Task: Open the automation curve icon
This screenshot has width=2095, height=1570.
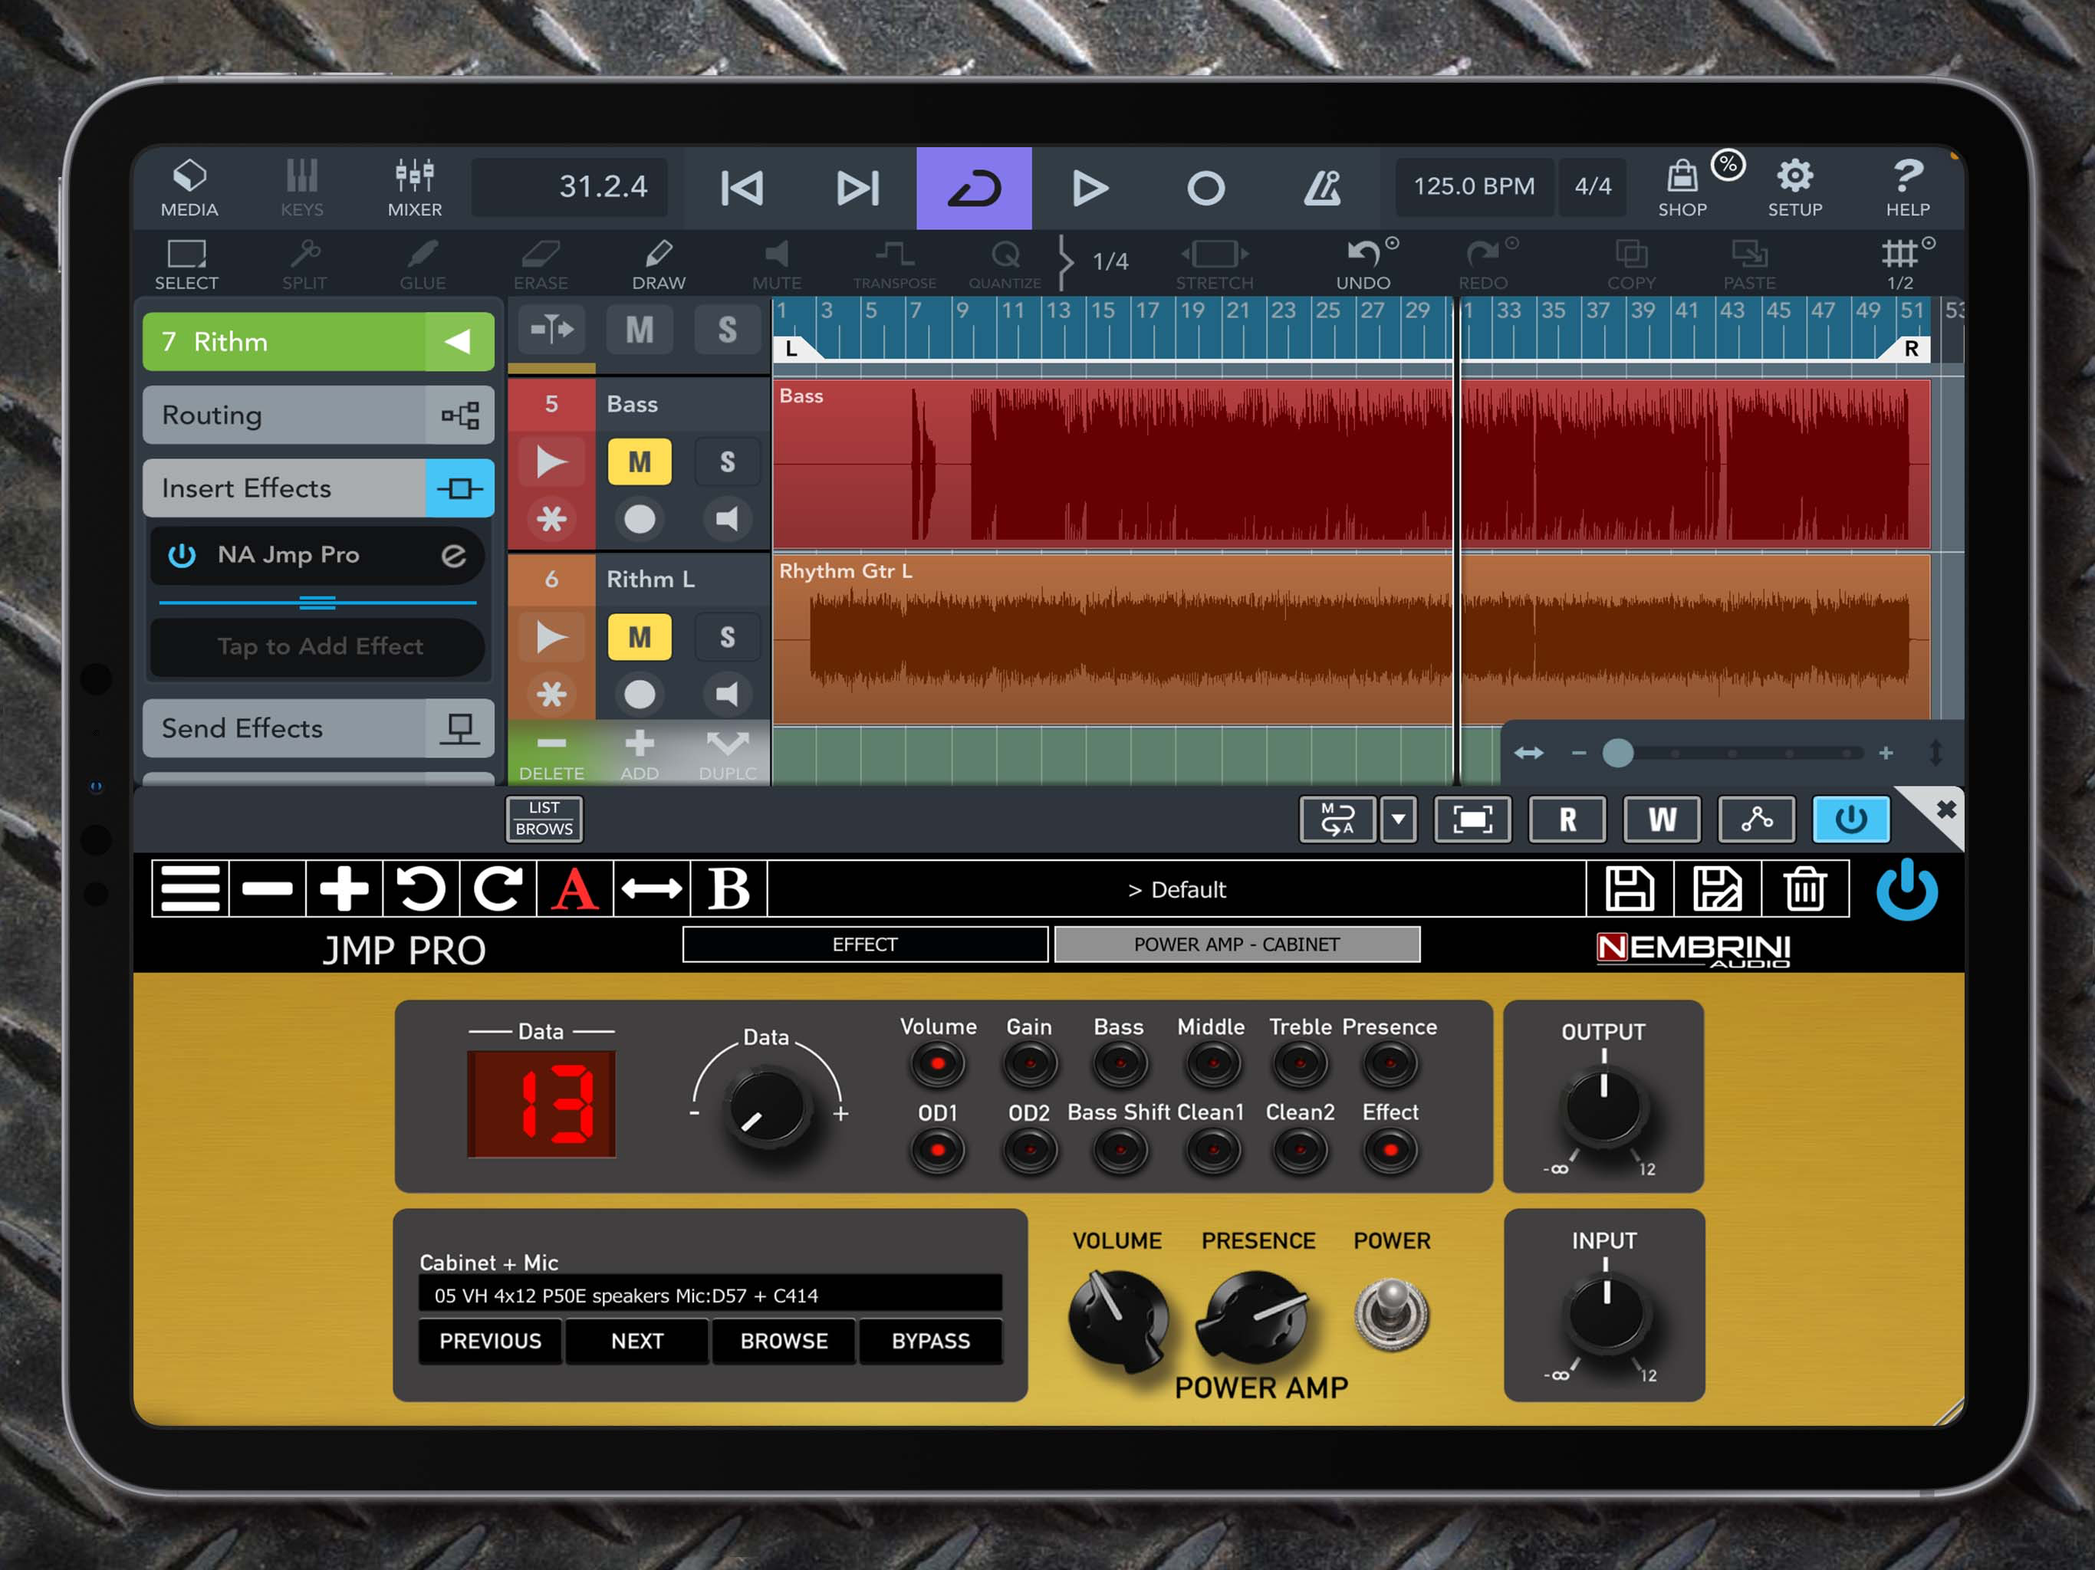Action: (1757, 819)
